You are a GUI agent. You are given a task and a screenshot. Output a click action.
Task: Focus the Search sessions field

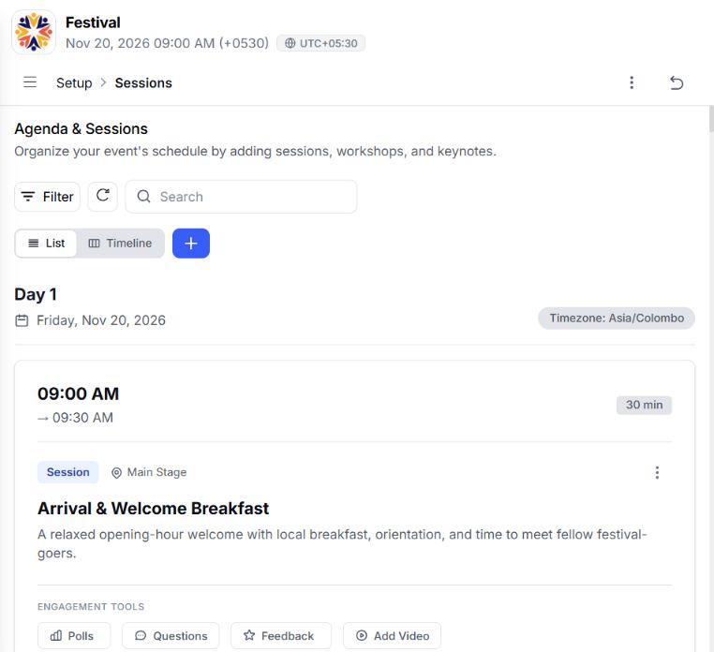242,196
